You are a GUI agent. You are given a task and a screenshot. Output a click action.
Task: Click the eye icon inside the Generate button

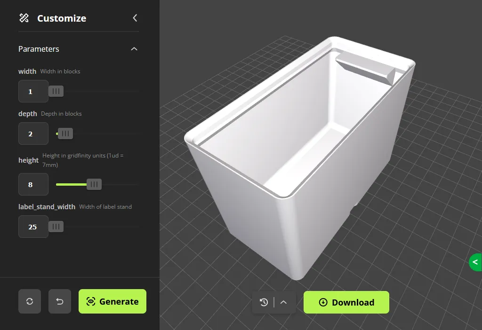91,301
